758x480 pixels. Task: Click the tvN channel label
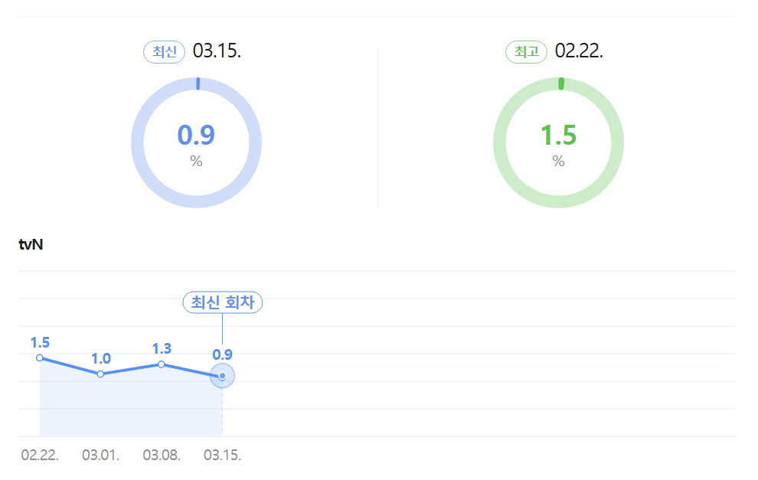click(31, 244)
